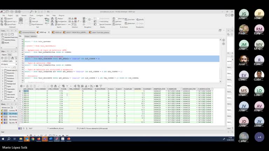Click the highlighted SELECT TALU_OPSACEATM line

(62, 59)
